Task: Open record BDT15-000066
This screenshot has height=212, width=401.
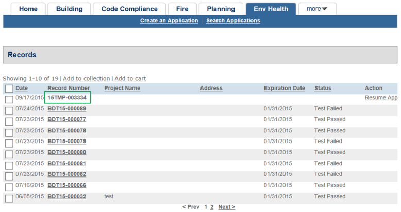Action: click(x=67, y=185)
